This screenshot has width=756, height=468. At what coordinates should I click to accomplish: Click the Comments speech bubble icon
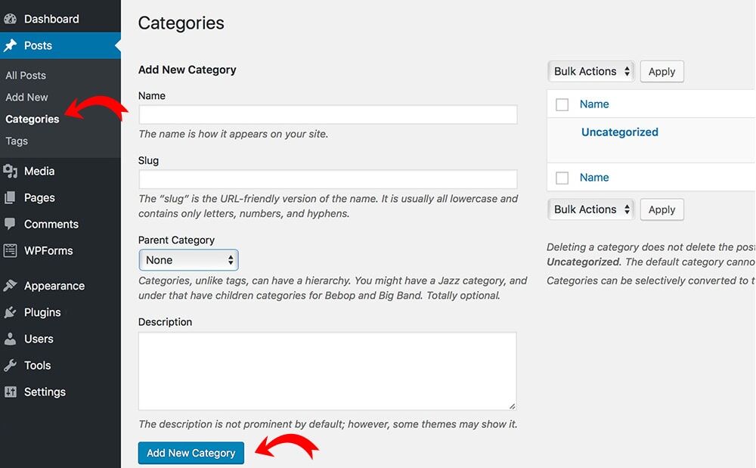pos(11,224)
